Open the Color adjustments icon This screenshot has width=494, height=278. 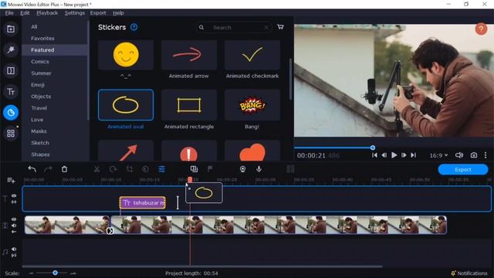[x=145, y=169]
